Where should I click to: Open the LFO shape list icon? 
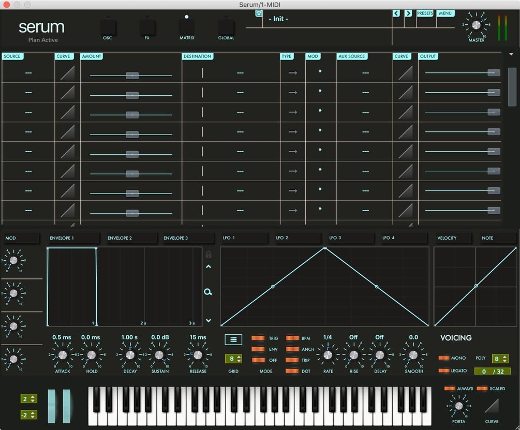tap(233, 339)
